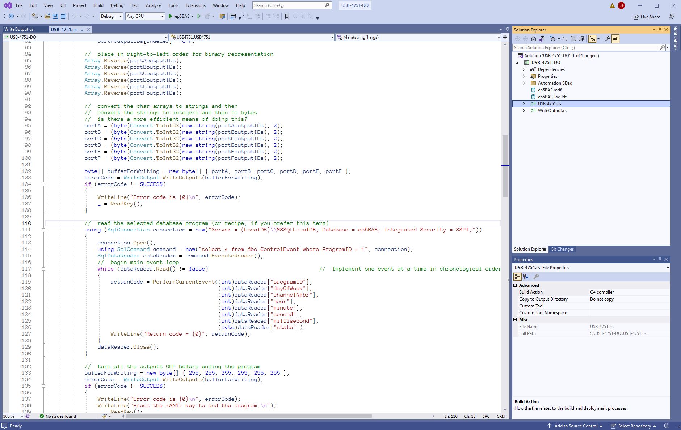Toggle Alphabetical sort in Properties panel
The width and height of the screenshot is (681, 430).
pyautogui.click(x=526, y=277)
